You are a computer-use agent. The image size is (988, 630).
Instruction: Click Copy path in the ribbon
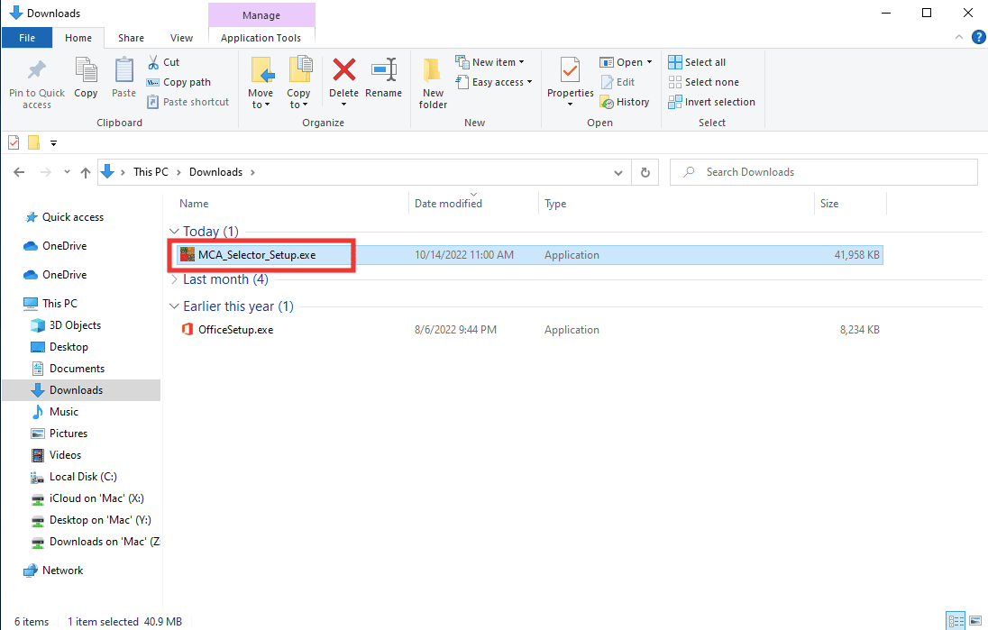(179, 82)
